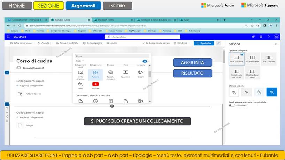Switch to Iscrizione al corso browser tab
This screenshot has height=160, width=285.
[x=156, y=20]
